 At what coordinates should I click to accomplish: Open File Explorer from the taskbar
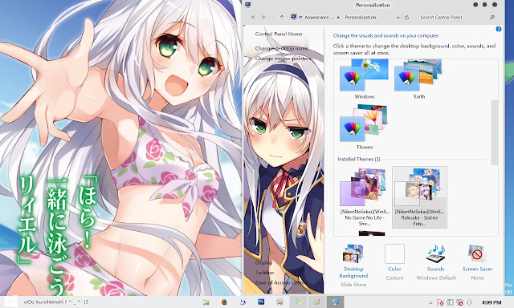[206, 302]
